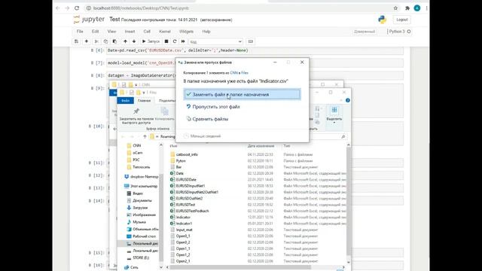This screenshot has height=271, width=482.
Task: Click notebook title Test
Action: coord(114,20)
